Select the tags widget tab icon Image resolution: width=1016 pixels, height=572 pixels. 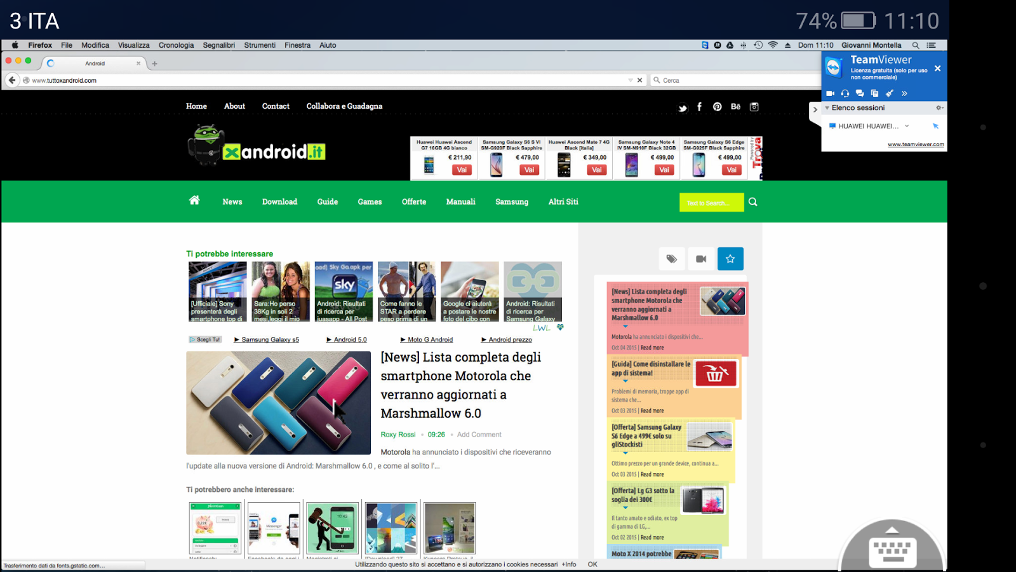672,259
